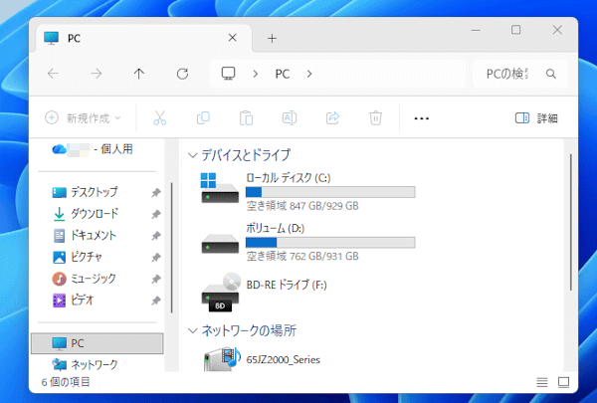This screenshot has height=403, width=597.
Task: Click the Share icon in toolbar
Action: click(x=332, y=118)
